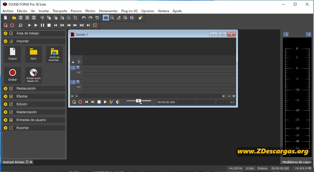Click 44,100 Hz in status bar
Viewport: 314px width, 172px height.
(x=235, y=168)
